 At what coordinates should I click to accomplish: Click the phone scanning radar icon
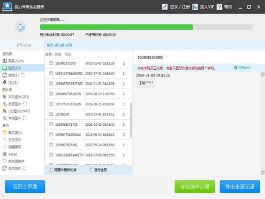coord(20,27)
